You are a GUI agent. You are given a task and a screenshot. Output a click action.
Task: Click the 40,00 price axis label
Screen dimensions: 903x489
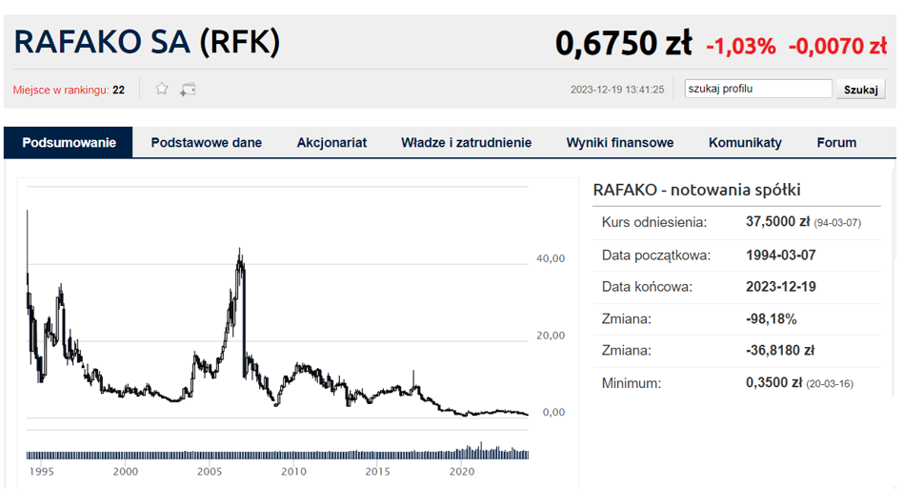551,258
